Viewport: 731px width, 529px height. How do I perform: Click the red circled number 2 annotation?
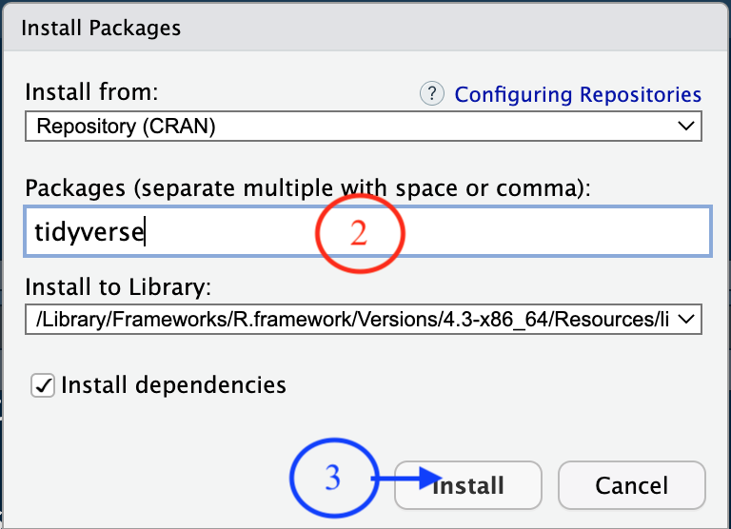tap(359, 233)
